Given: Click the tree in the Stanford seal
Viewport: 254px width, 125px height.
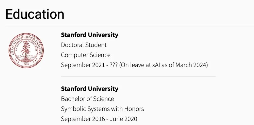Looking at the screenshot, I should [x=26, y=50].
